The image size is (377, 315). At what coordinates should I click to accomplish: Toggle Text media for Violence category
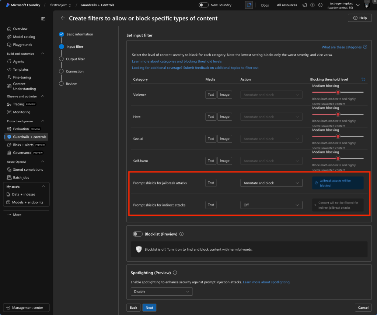coord(211,95)
